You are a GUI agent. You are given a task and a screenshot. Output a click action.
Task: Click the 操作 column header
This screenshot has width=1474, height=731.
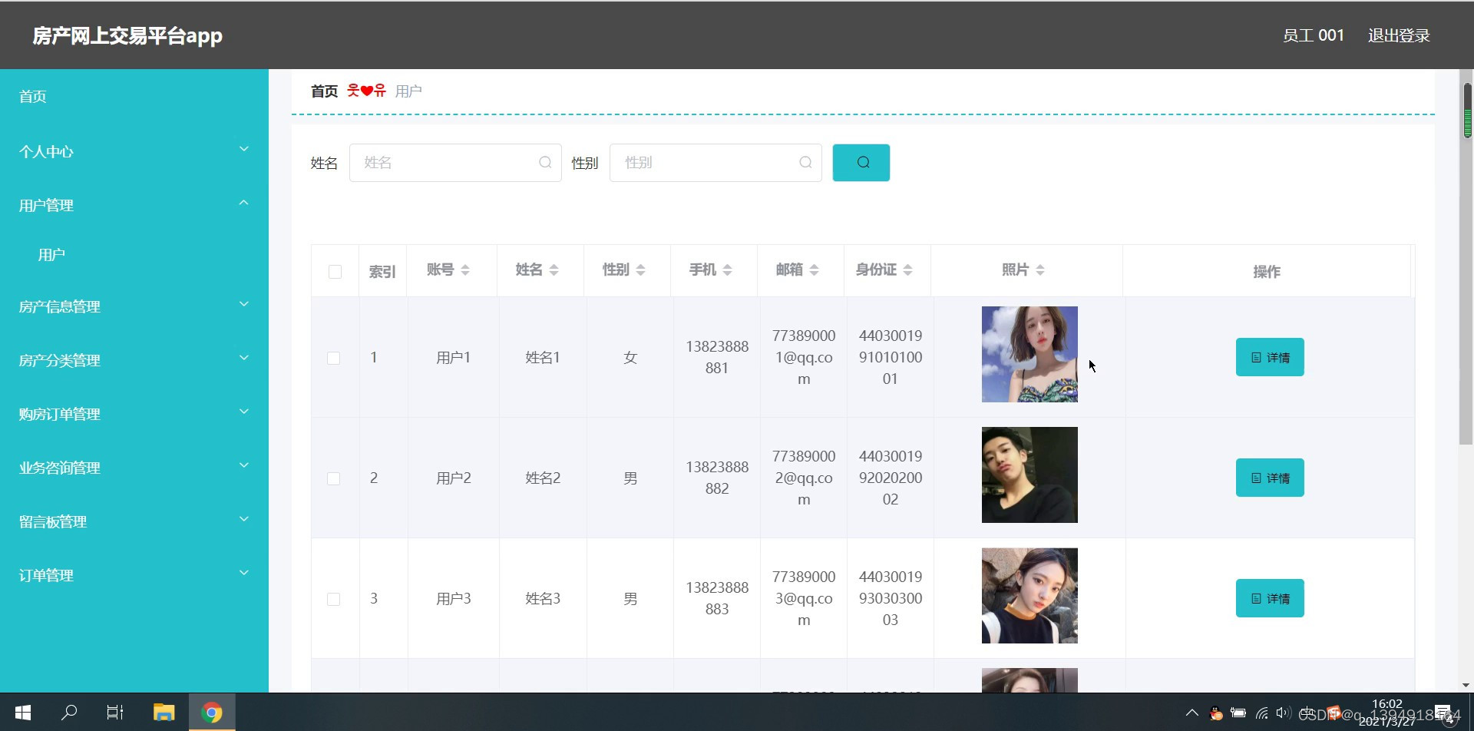tap(1267, 271)
